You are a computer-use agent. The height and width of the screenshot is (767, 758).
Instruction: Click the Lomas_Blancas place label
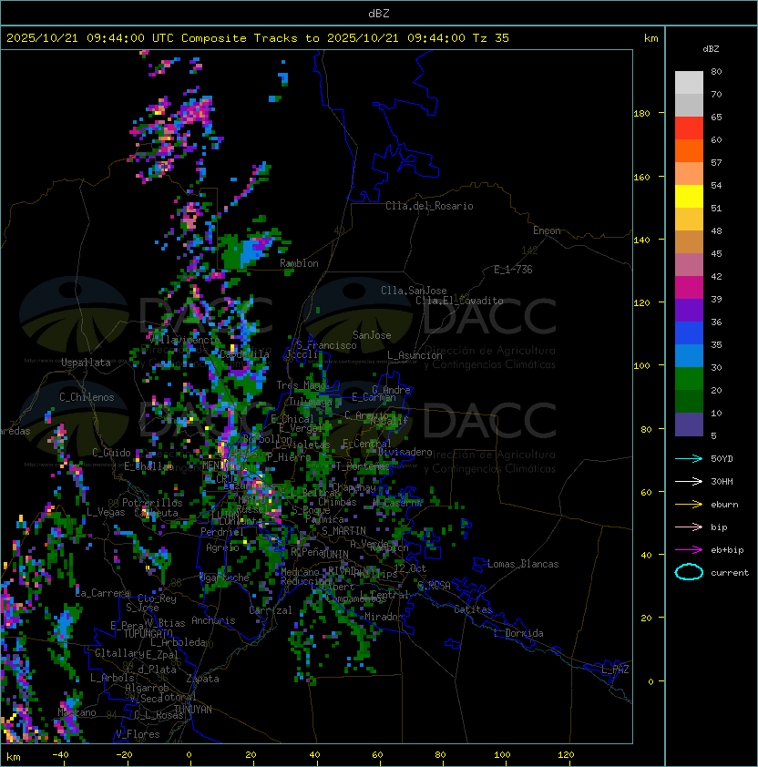[523, 565]
